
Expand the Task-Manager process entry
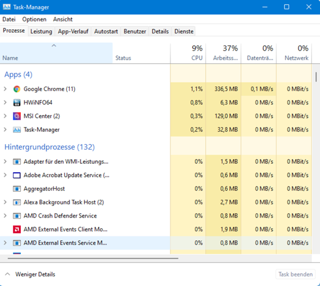pos(5,129)
